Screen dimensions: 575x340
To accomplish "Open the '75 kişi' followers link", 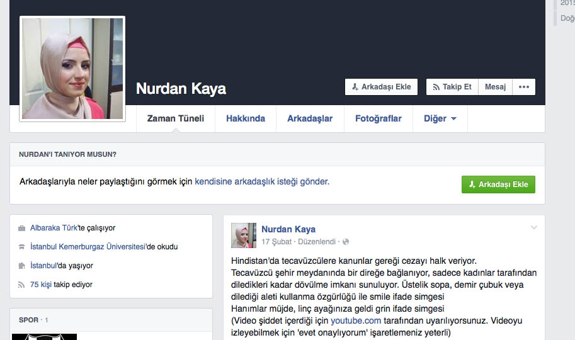I will coord(41,285).
